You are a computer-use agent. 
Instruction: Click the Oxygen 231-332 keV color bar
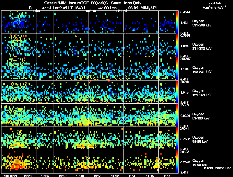[x=177, y=45]
